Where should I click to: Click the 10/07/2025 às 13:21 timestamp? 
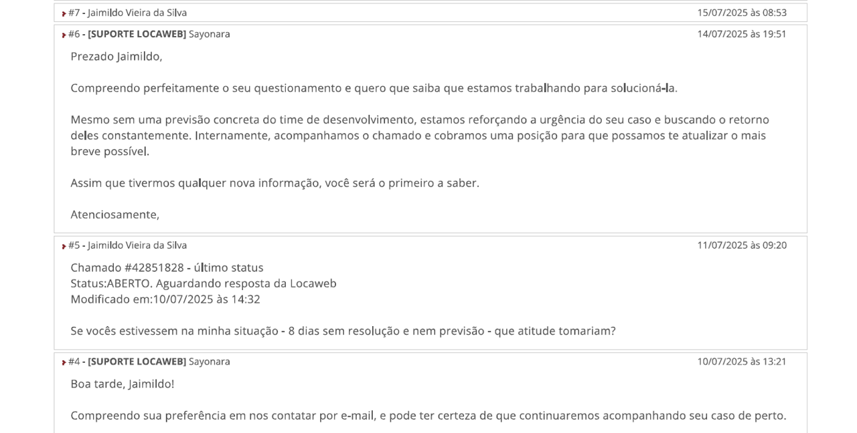click(x=742, y=362)
